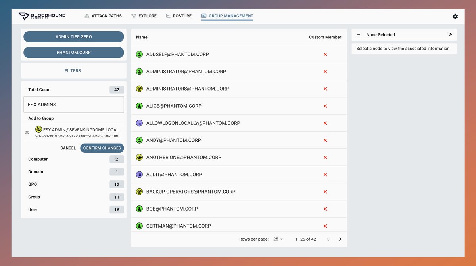Click the red X for ALLOWLOGONLOCALLY@PHANTOM.CORP row

coord(325,123)
